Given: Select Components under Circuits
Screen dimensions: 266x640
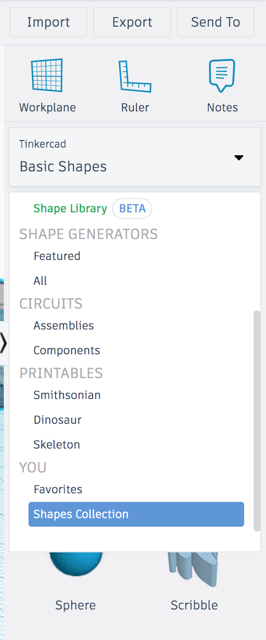Looking at the screenshot, I should click(x=67, y=350).
